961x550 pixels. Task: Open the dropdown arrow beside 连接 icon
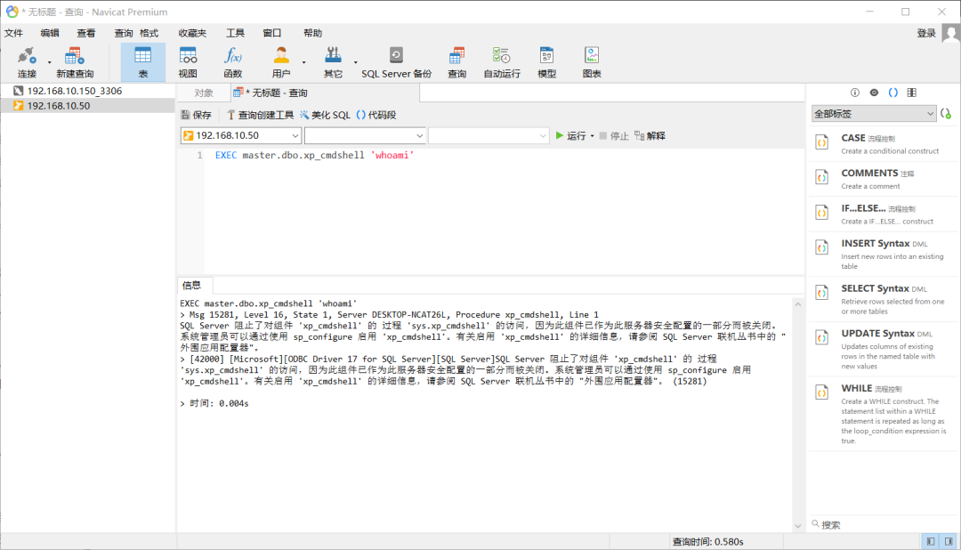click(x=50, y=62)
